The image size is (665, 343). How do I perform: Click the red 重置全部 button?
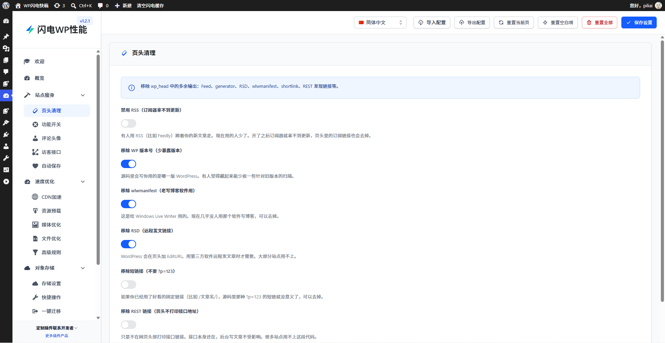pyautogui.click(x=599, y=22)
